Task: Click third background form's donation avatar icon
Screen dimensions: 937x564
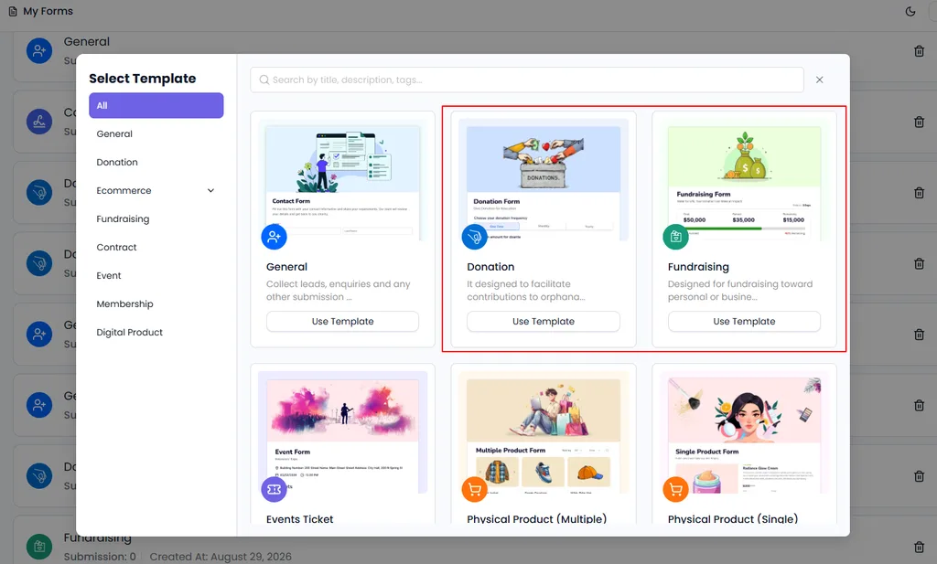Action: point(39,193)
